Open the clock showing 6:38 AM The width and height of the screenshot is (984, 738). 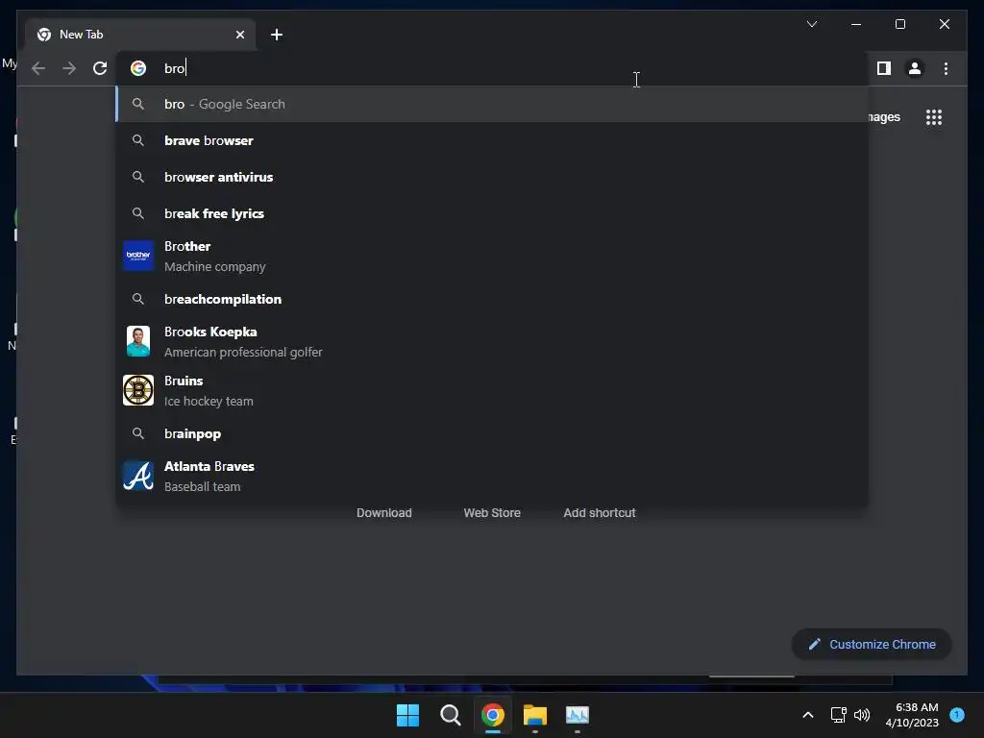click(x=912, y=715)
